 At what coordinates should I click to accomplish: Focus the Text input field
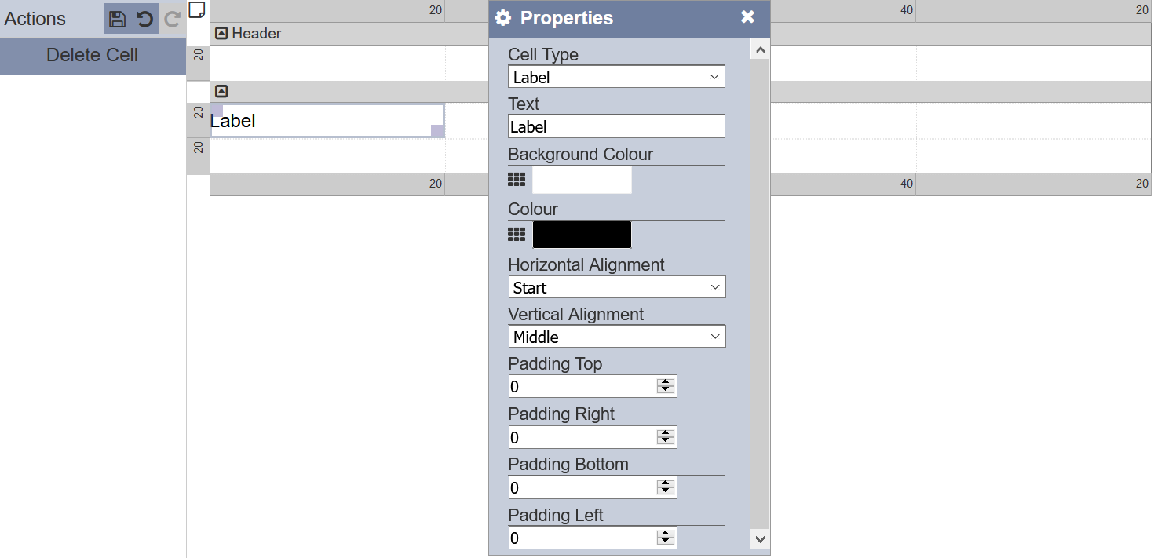616,126
